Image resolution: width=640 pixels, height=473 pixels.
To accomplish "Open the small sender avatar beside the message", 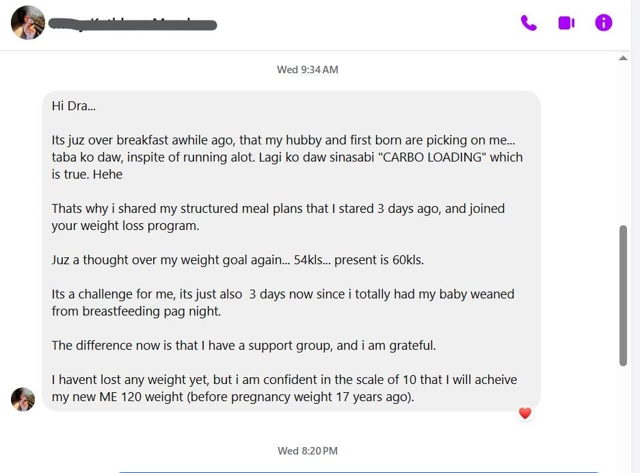I will point(23,399).
